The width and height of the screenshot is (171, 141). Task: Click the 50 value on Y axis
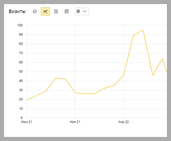(x=21, y=72)
